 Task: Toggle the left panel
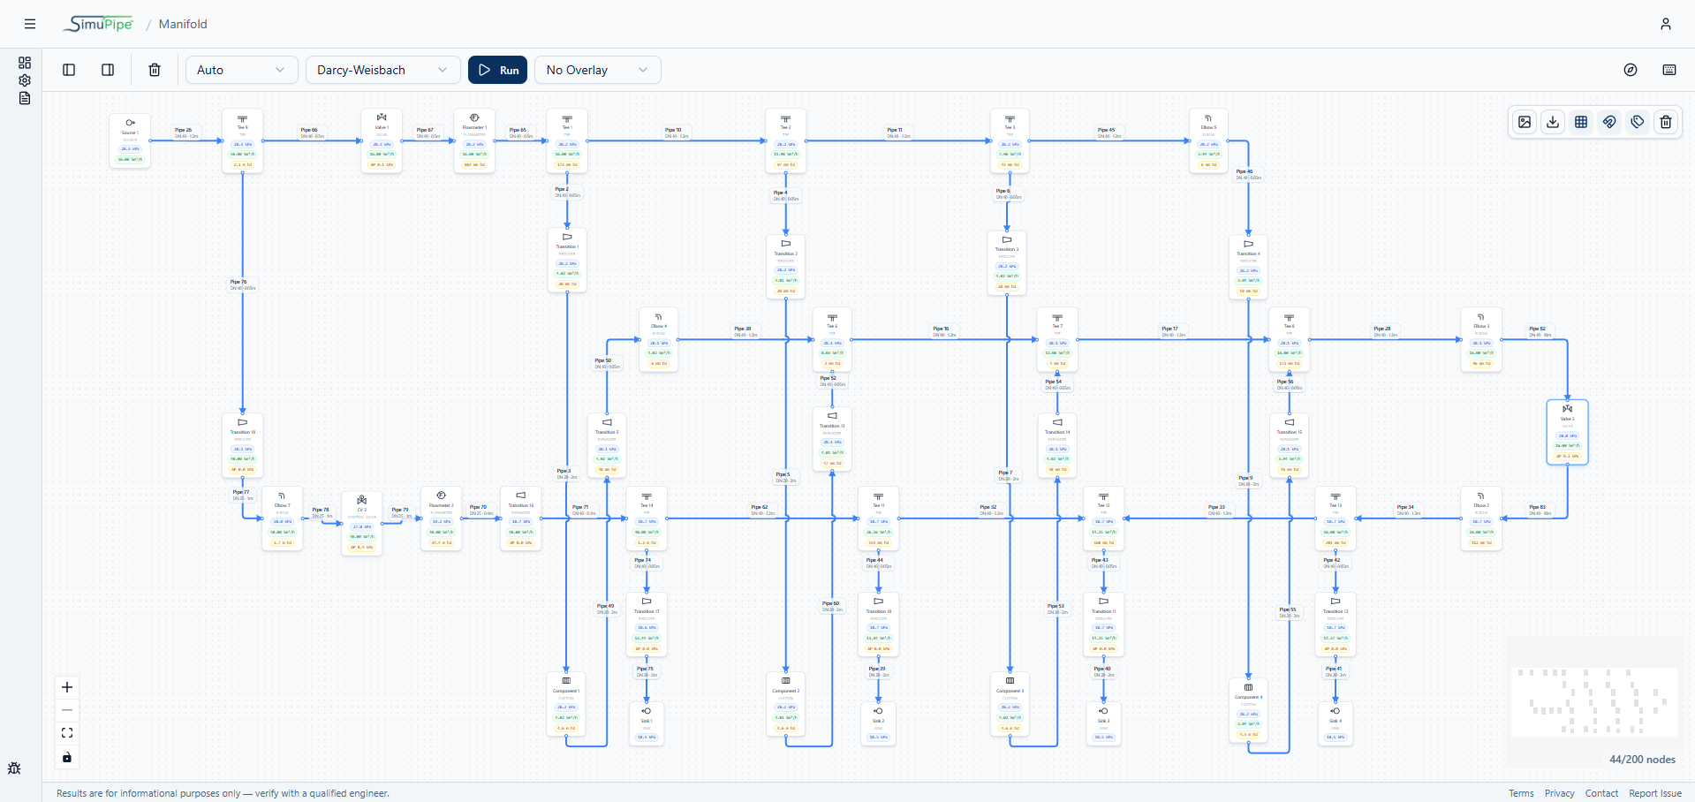tap(69, 70)
